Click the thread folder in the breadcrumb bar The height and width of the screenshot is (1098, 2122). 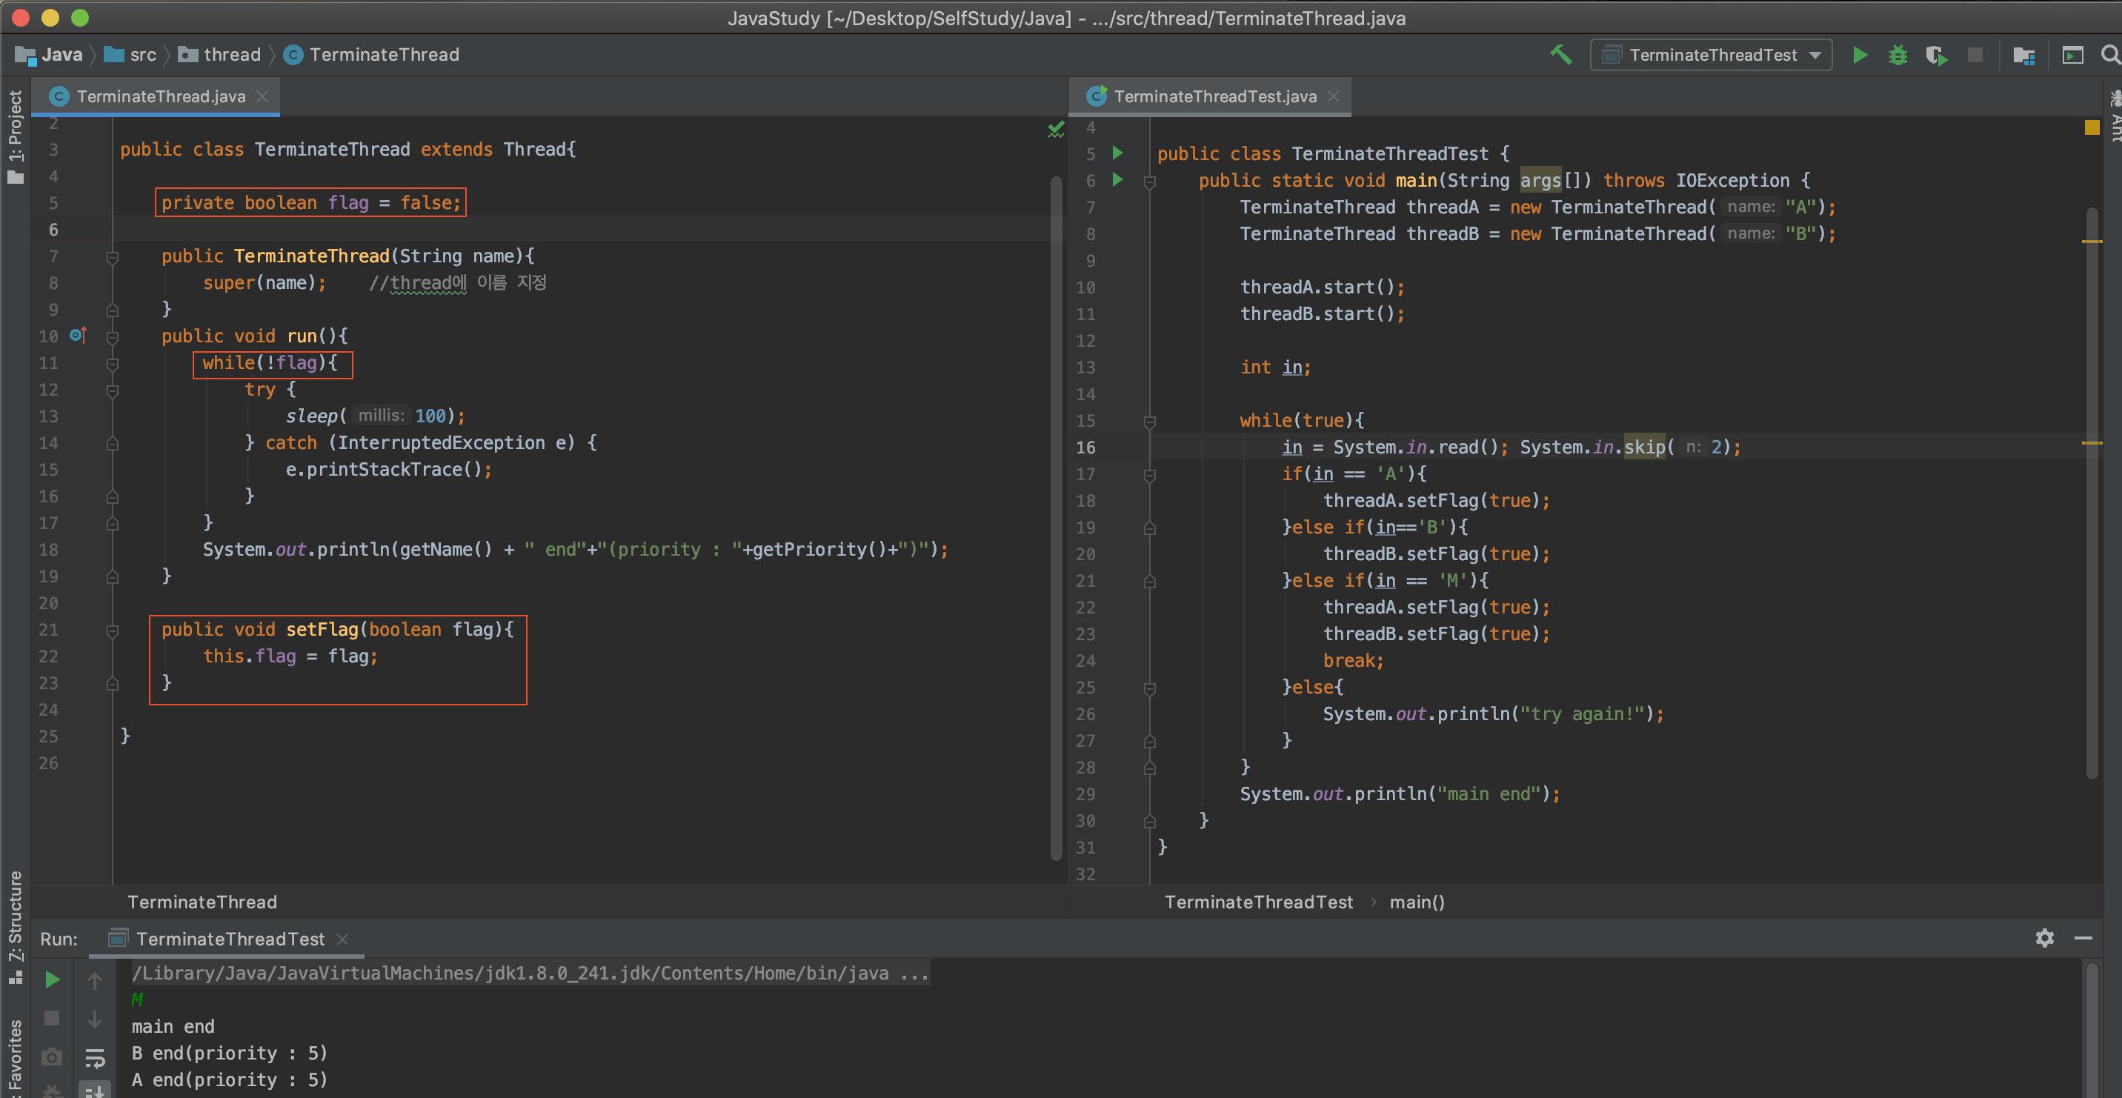point(221,55)
